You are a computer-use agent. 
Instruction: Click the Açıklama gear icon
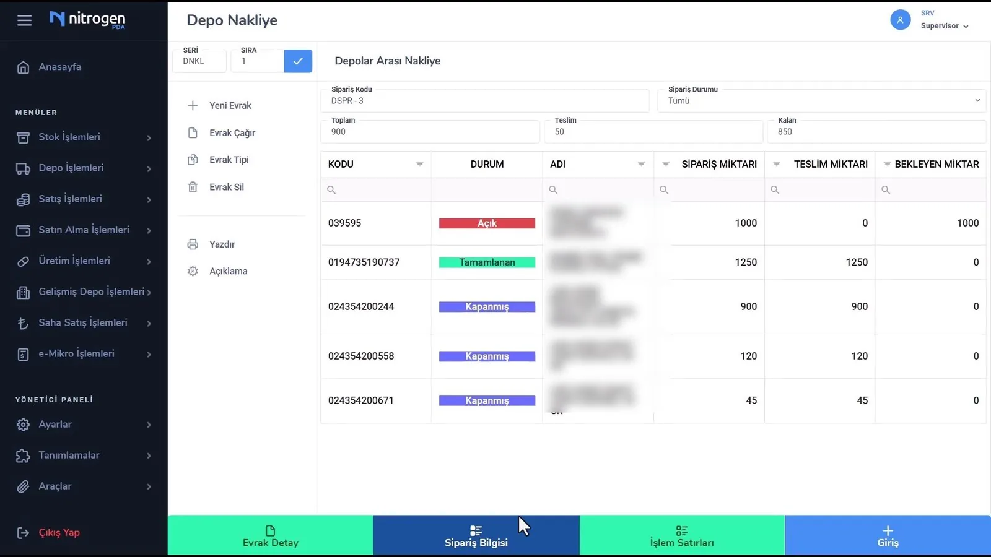(x=193, y=271)
